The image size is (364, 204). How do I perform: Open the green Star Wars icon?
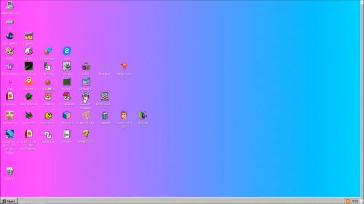(x=29, y=96)
